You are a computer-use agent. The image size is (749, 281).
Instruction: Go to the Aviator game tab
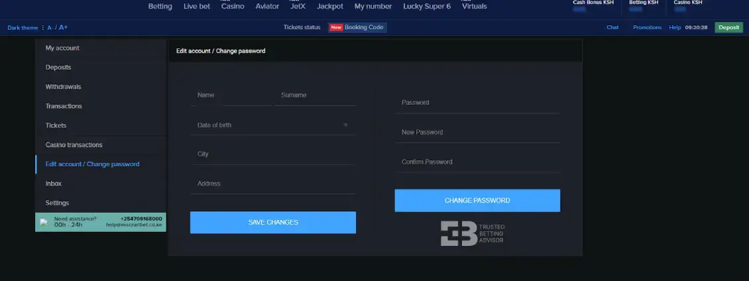pos(267,7)
